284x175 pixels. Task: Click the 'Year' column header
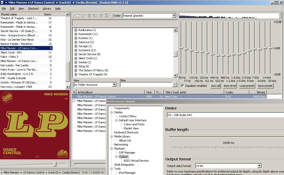point(150,92)
